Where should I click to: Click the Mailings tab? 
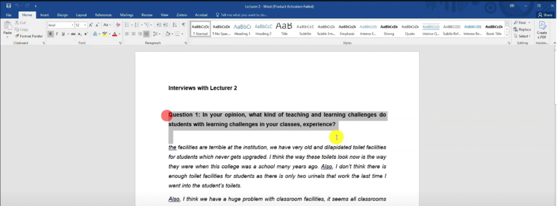tap(126, 15)
